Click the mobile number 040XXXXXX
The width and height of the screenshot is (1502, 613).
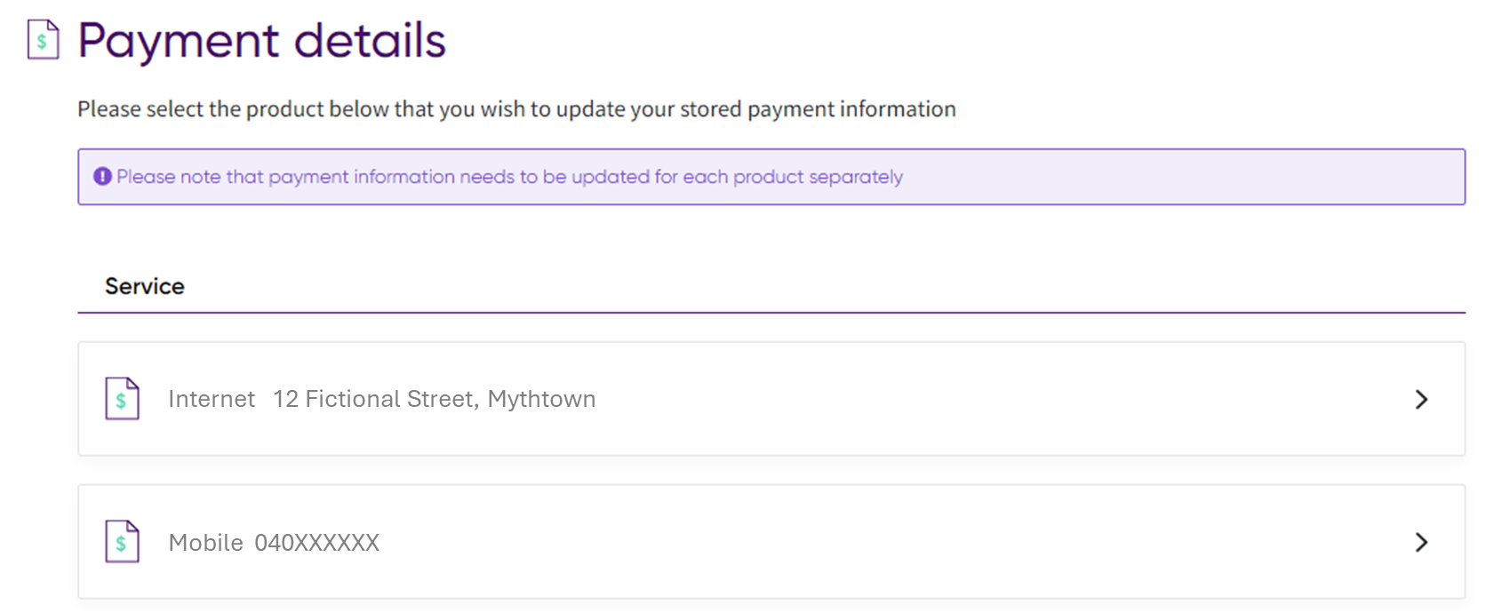click(316, 543)
